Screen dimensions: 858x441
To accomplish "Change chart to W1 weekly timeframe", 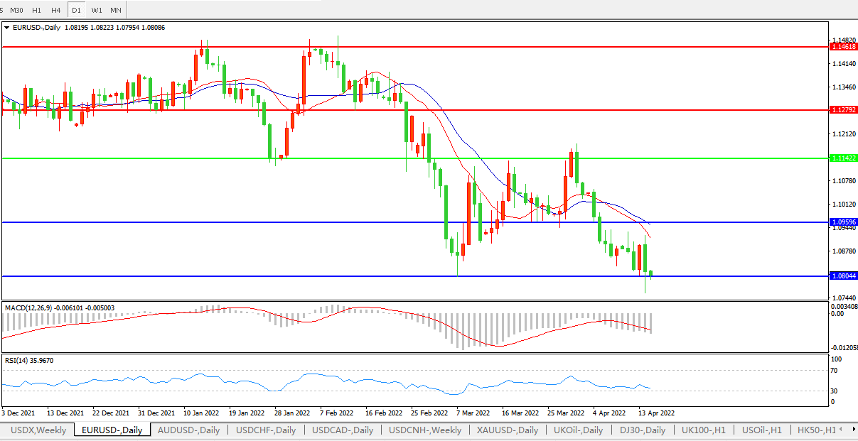I will pos(96,10).
